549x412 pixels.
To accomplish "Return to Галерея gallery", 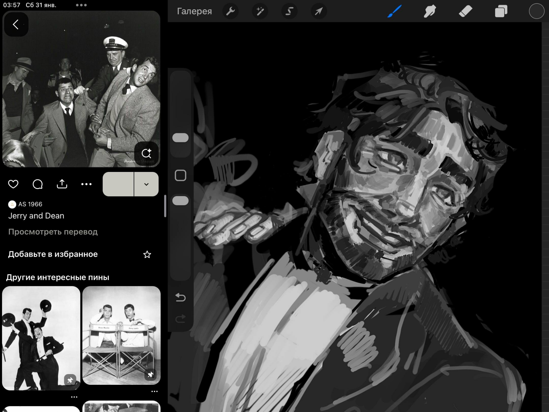I will point(194,11).
